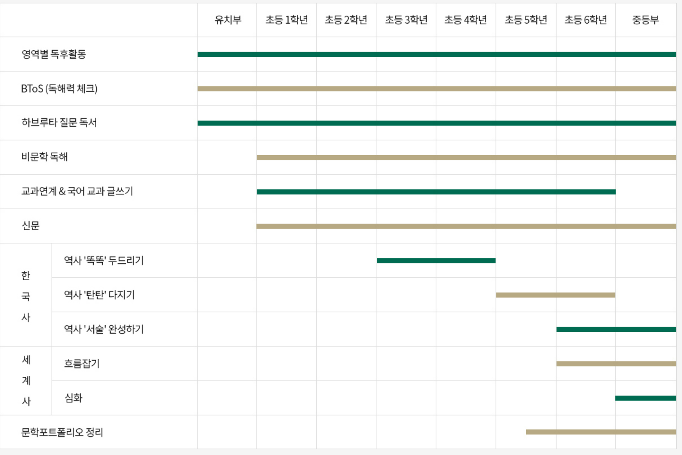
Task: Click the tan BToS timeline bar
Action: pyautogui.click(x=437, y=89)
